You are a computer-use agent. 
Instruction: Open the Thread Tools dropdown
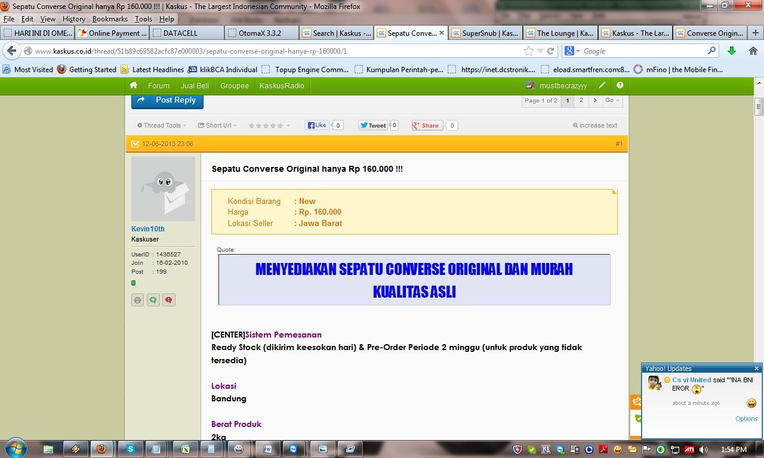click(x=161, y=125)
